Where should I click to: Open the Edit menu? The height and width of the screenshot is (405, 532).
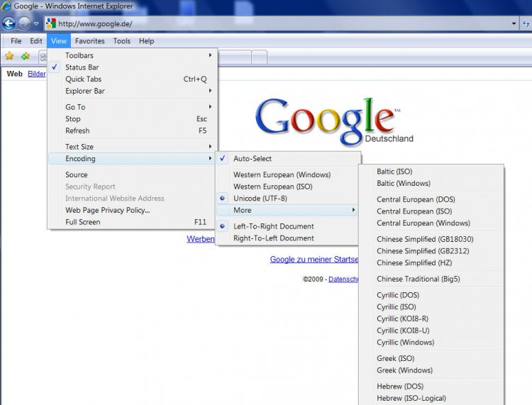pyautogui.click(x=36, y=41)
